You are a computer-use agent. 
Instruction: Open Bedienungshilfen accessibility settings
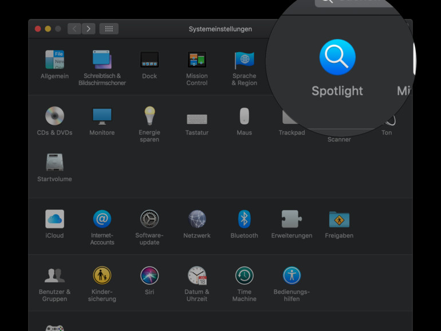292,275
